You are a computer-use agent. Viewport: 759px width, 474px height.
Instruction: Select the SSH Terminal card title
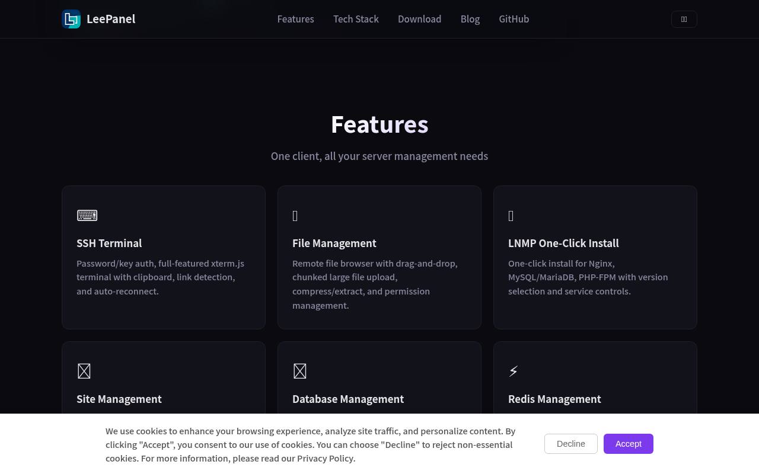pos(109,244)
